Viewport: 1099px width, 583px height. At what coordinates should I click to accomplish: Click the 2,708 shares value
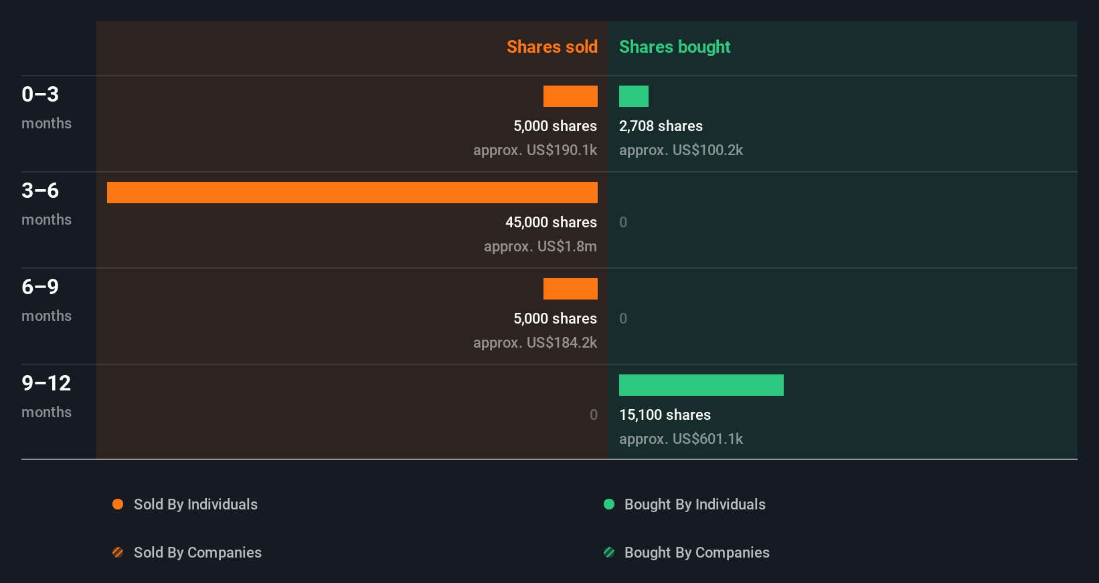coord(661,126)
